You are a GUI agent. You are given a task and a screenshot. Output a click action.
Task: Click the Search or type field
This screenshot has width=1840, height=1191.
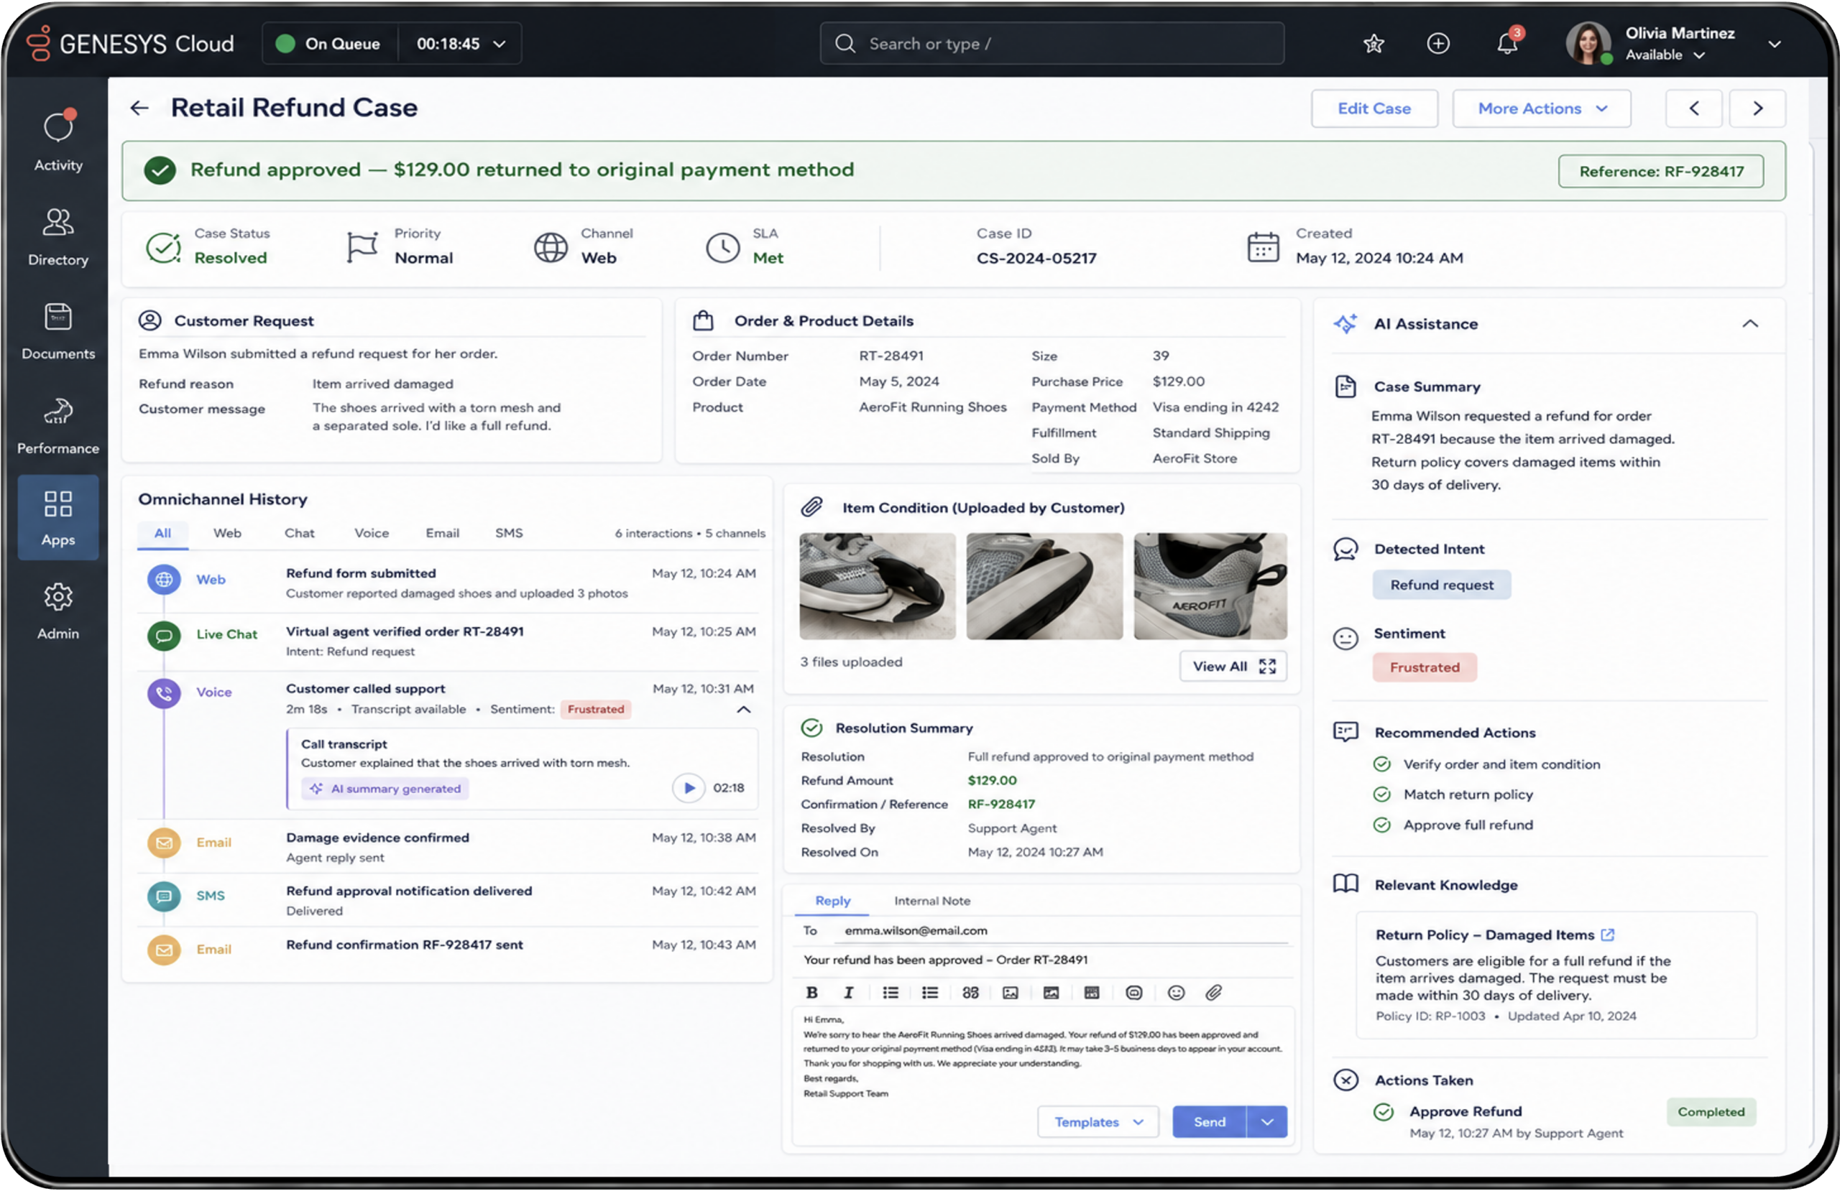(x=1052, y=43)
